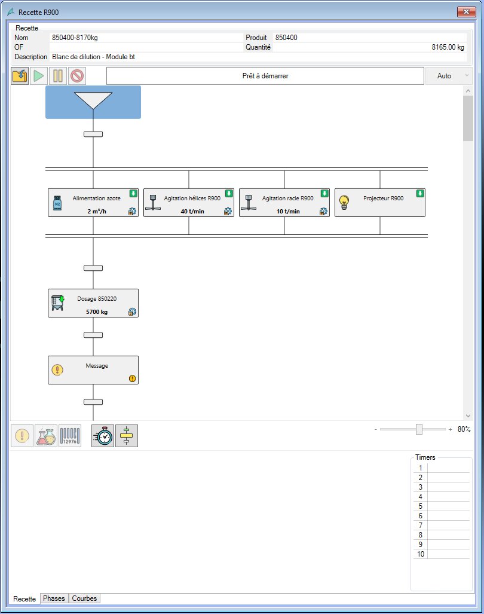
Task: Click the barcode icon
Action: pos(70,436)
